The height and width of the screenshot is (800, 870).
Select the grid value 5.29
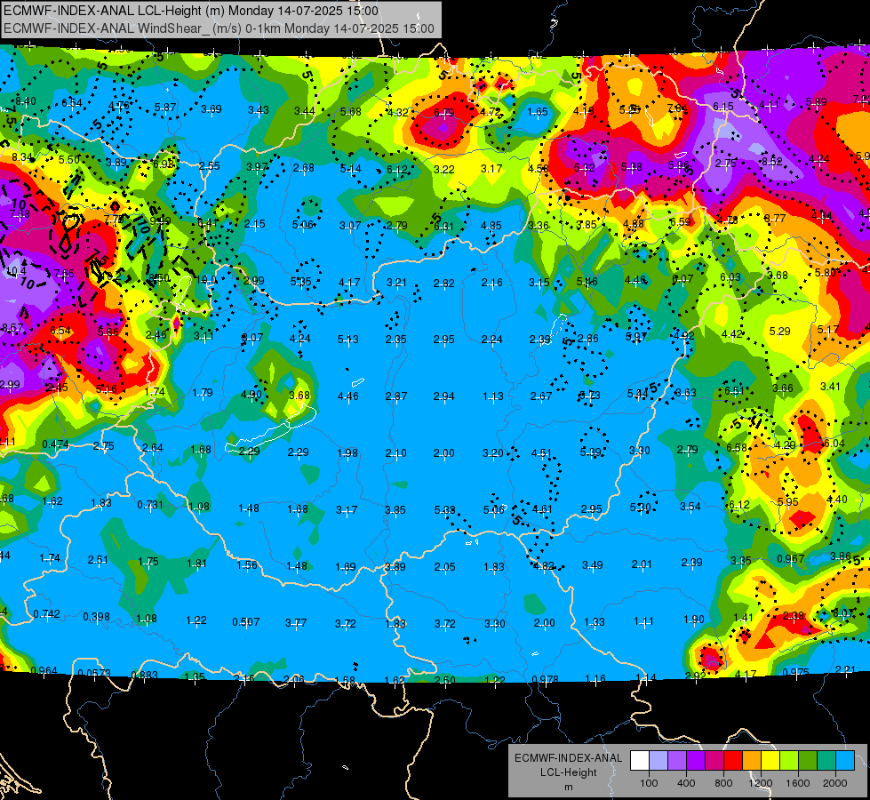(780, 331)
